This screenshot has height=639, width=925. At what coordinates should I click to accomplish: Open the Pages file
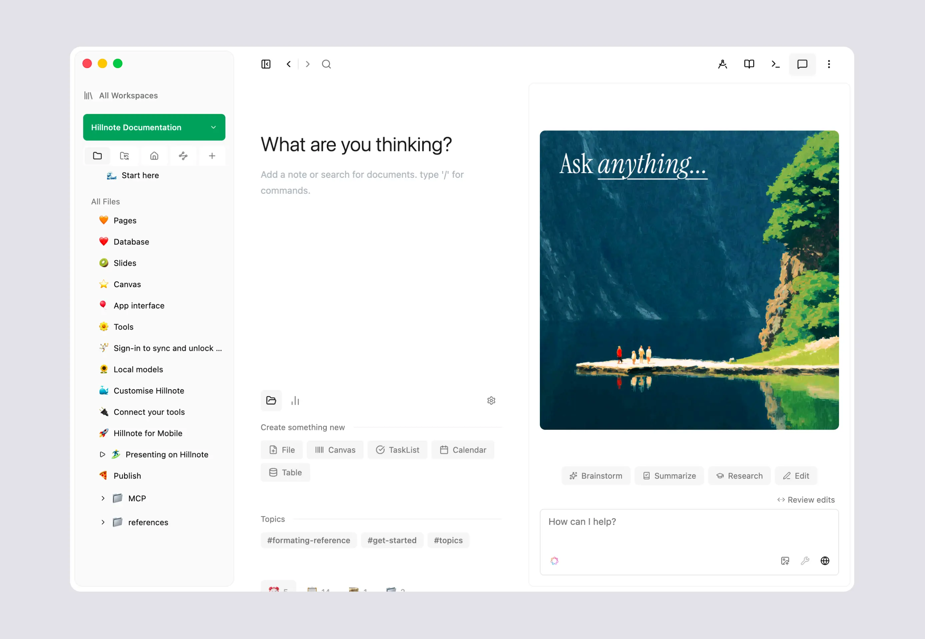tap(118, 220)
